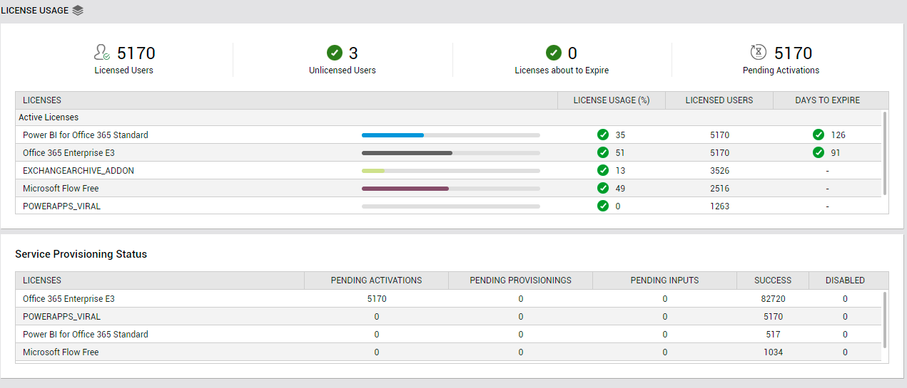Screen dimensions: 907x388
Task: Click success count 1034
Action: click(x=773, y=352)
